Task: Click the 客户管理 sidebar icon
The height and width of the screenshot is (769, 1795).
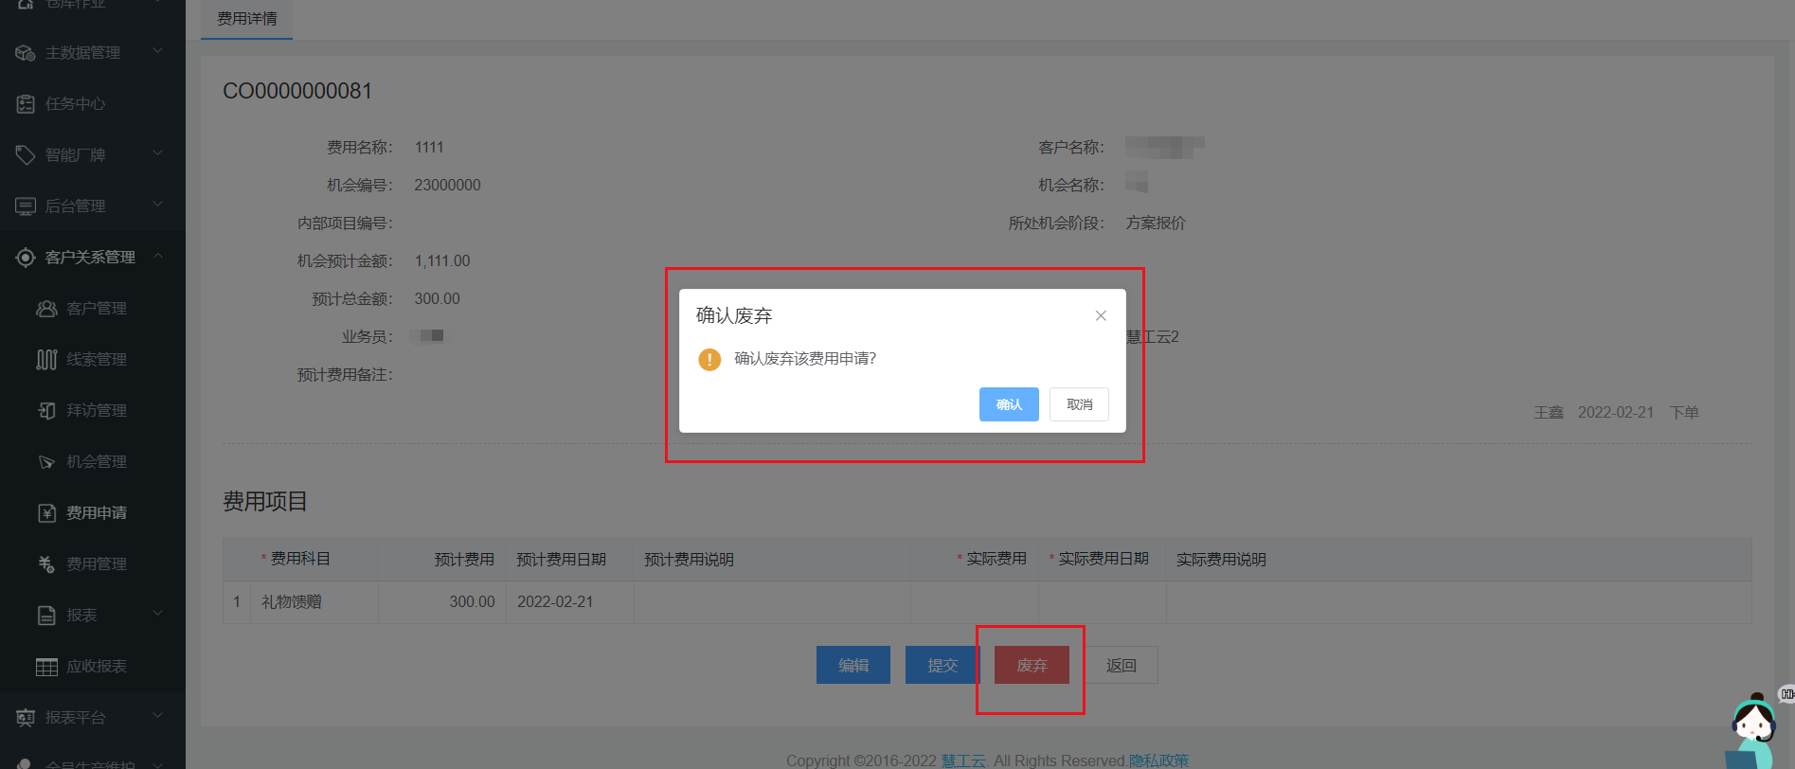Action: click(46, 309)
